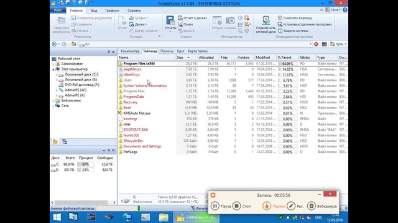Open the График export dropdown

pos(139,18)
